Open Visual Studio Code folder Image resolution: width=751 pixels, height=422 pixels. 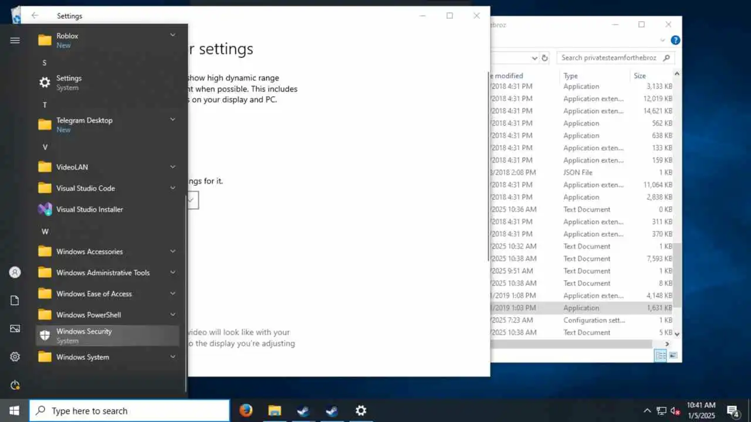click(107, 188)
